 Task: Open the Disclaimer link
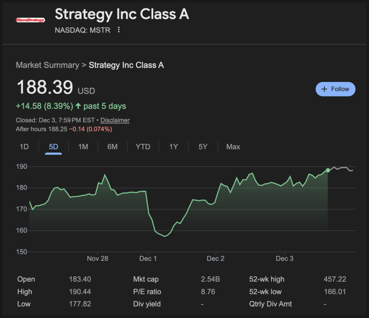click(x=115, y=120)
